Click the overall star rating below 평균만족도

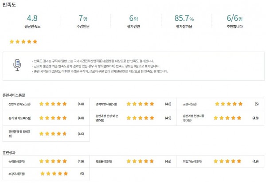(23, 42)
